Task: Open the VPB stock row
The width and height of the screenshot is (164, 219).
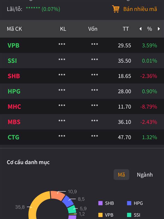Action: pos(82,45)
